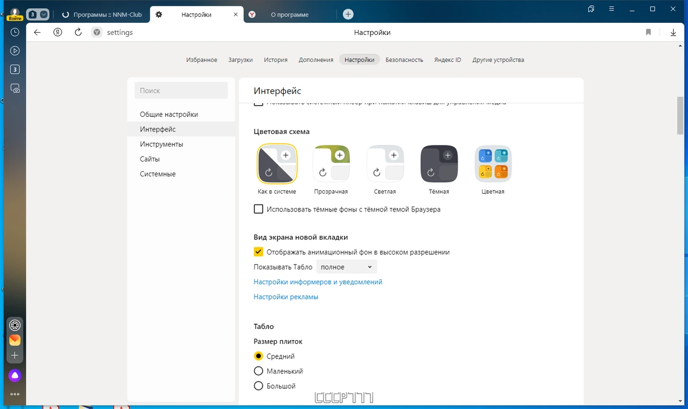Focus the Поиск settings search field
This screenshot has width=688, height=409.
[181, 91]
